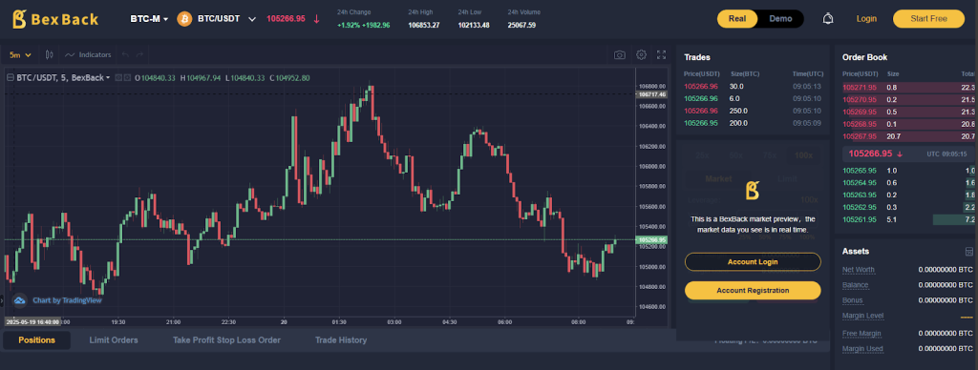Select bid price 105261.95 in order book

point(859,219)
